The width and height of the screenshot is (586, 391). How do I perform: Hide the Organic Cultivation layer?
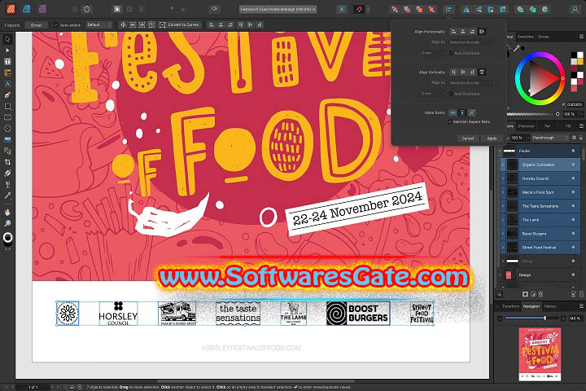click(x=573, y=165)
